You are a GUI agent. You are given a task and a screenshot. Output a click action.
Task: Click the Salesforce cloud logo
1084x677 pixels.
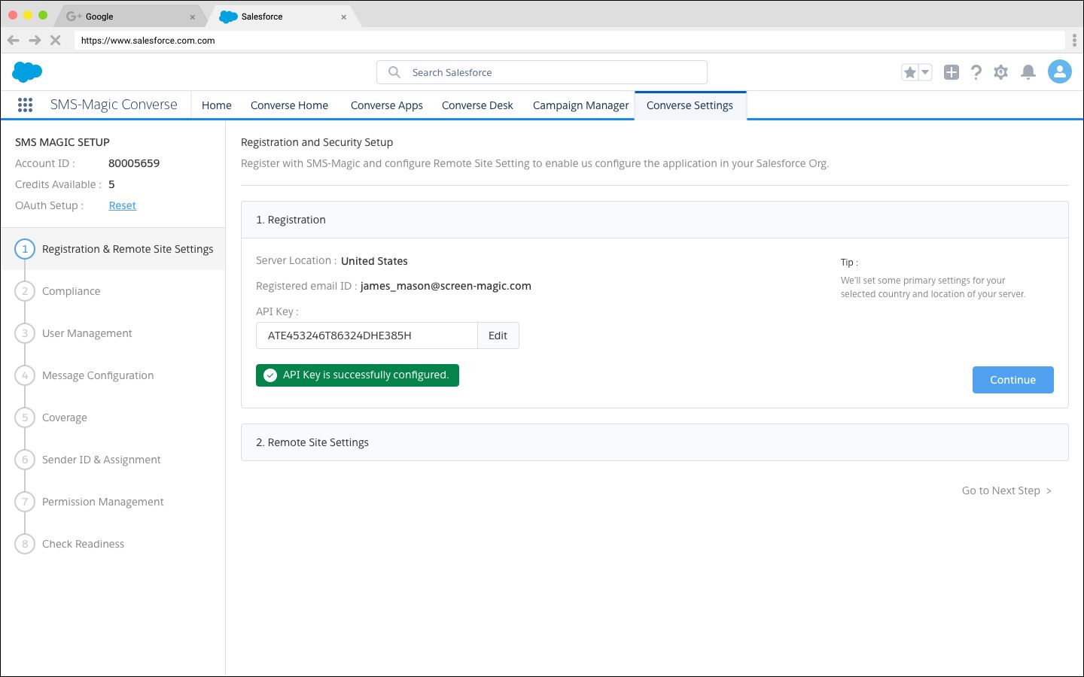click(27, 72)
